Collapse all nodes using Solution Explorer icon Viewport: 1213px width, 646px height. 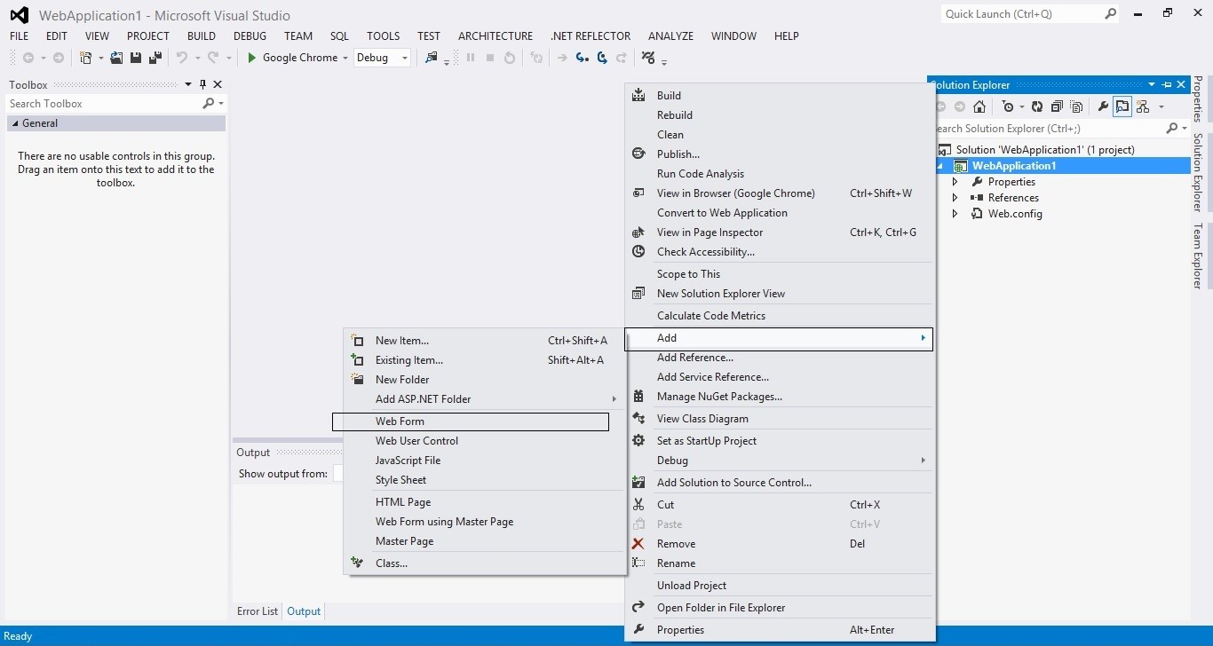[x=1057, y=106]
